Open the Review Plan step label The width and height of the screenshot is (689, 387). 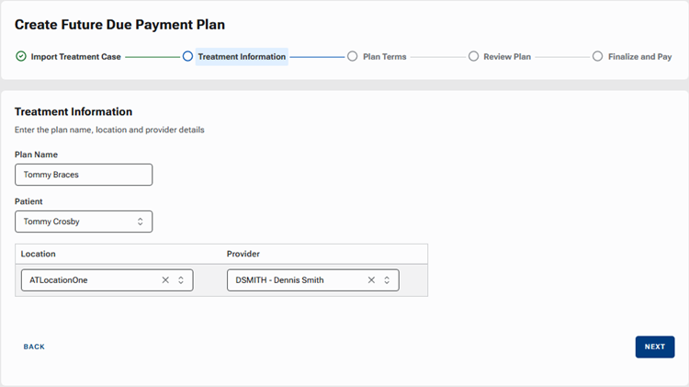click(508, 57)
